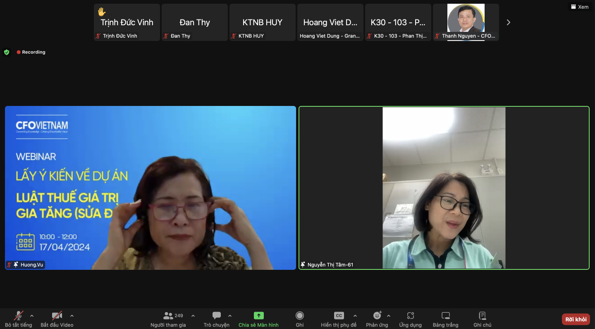This screenshot has height=329, width=595.
Task: Open the Bảng trắng whiteboard
Action: click(445, 316)
